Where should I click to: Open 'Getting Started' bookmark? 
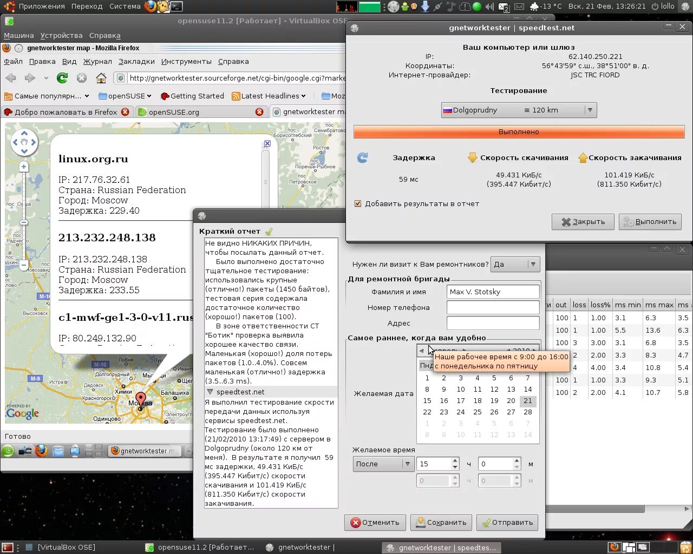192,96
